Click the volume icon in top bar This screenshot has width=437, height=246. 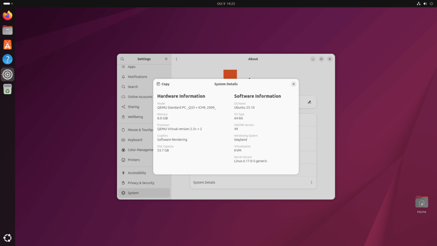click(x=425, y=3)
